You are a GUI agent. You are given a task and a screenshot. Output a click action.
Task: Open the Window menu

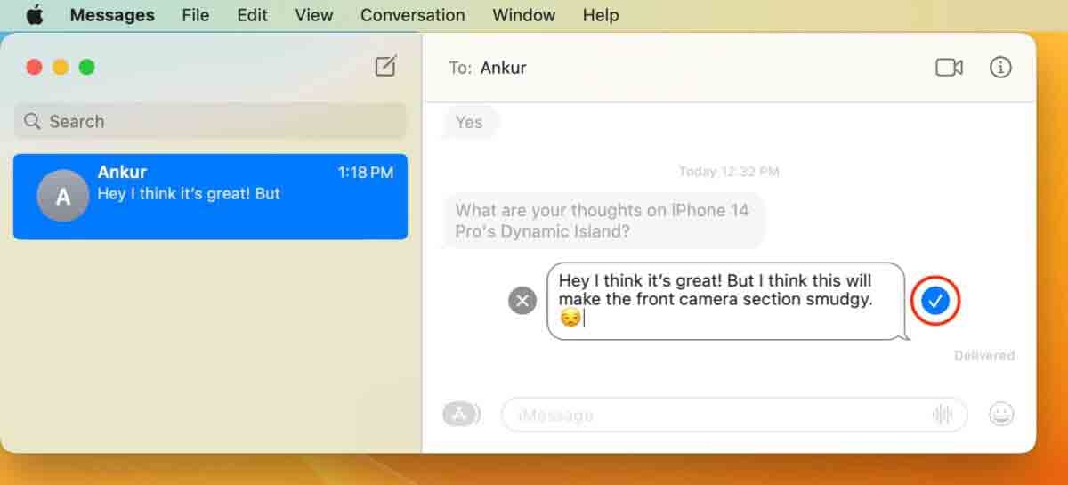(x=523, y=15)
